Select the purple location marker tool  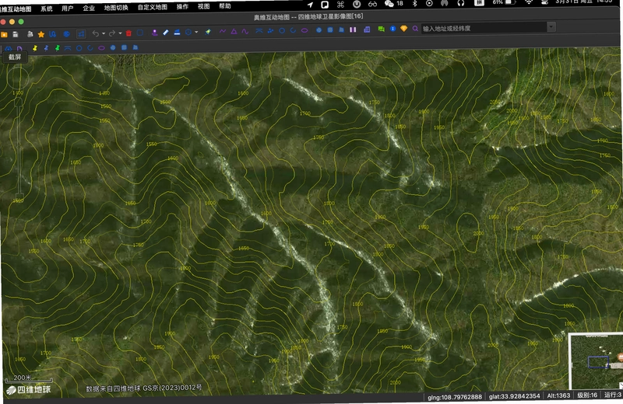[154, 33]
